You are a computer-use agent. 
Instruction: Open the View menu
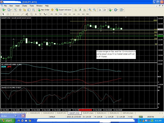[x=11, y=6]
